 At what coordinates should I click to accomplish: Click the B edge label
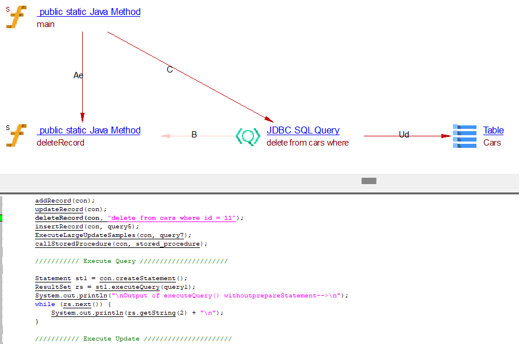[x=194, y=135]
